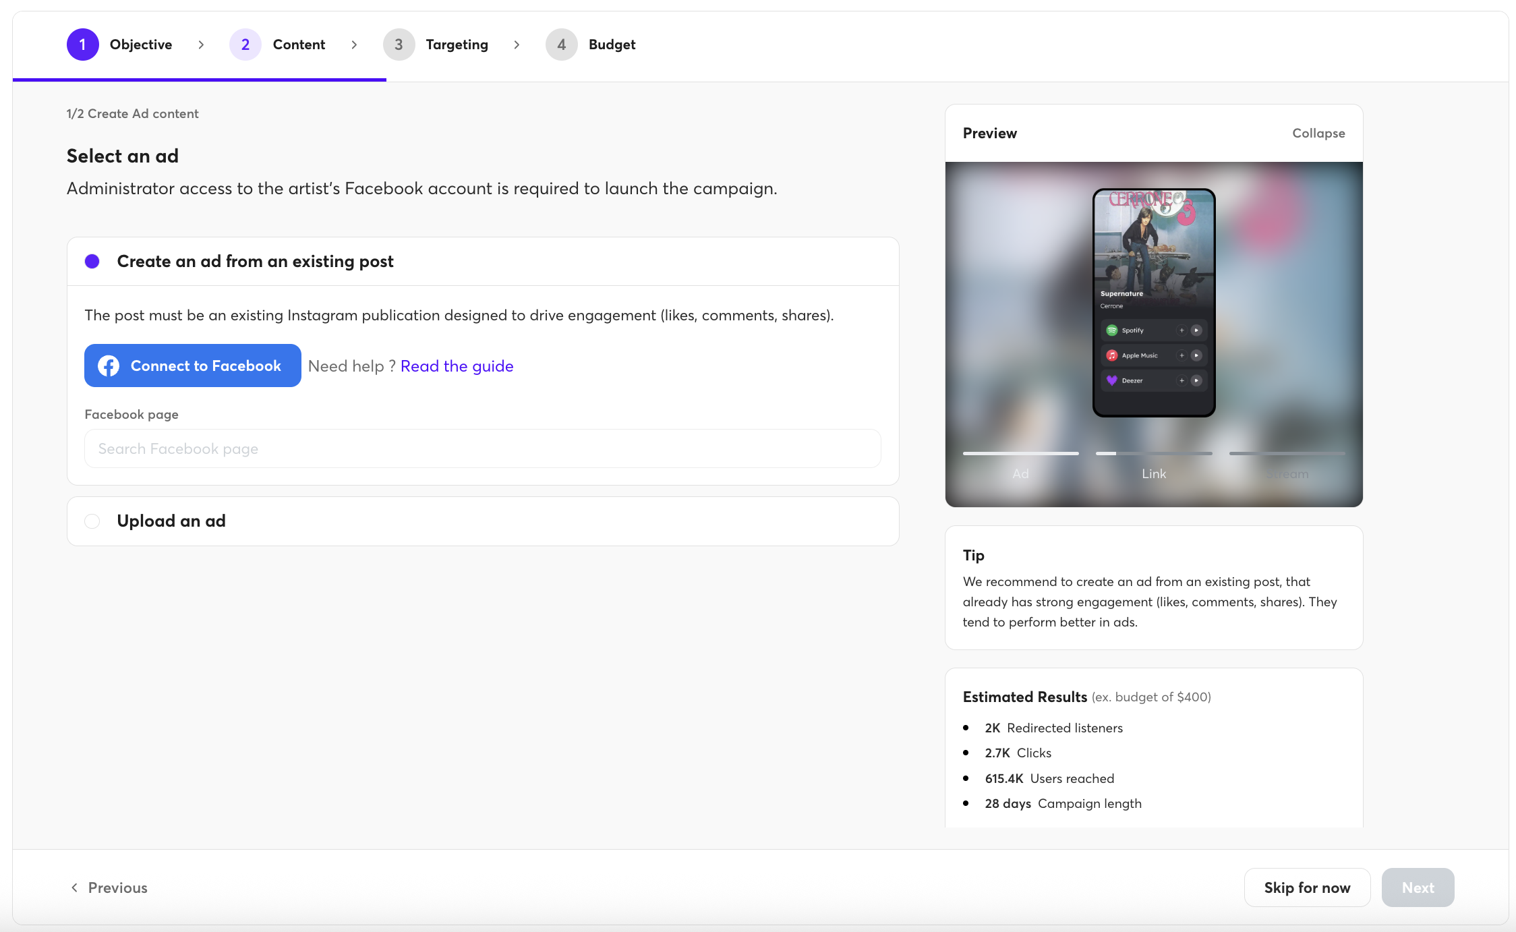Select 'Create an ad from an existing post' radio
Viewport: 1516px width, 932px height.
(92, 262)
